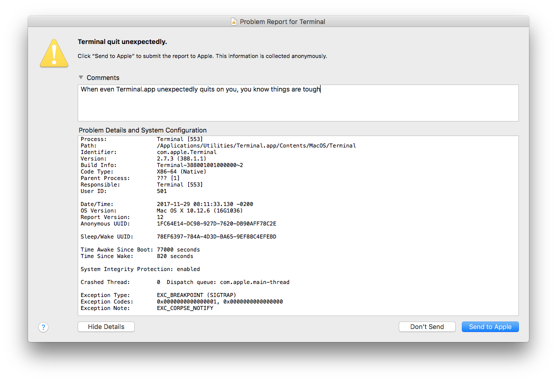Click the yellow warning triangle icon

(54, 53)
